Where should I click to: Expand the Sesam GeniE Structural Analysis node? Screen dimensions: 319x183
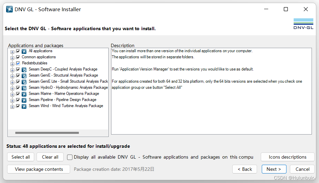[13, 76]
